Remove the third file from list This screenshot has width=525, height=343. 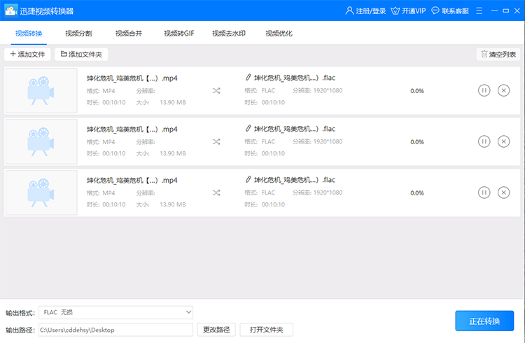(503, 192)
